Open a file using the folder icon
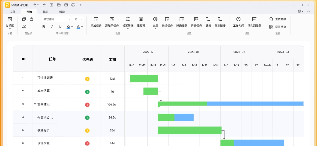The image size is (317, 146). (59, 5)
